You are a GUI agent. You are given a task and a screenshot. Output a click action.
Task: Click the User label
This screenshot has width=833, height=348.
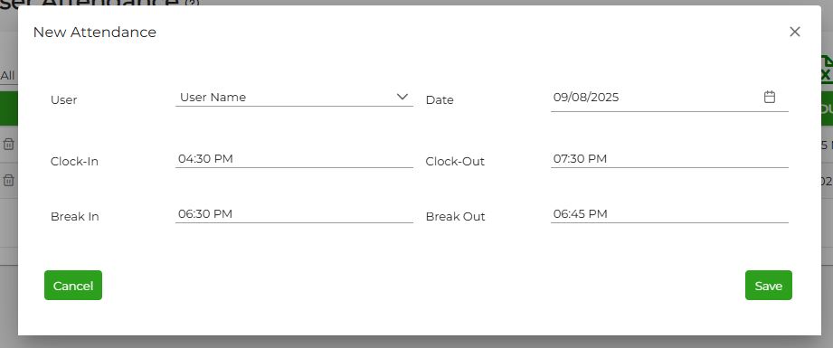tap(63, 100)
